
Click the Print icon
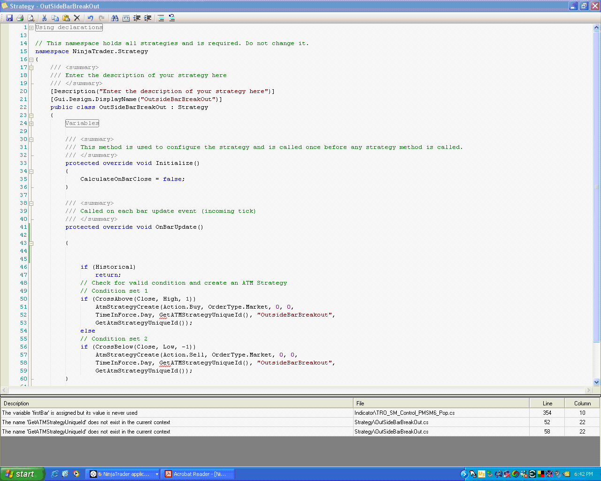(x=20, y=18)
